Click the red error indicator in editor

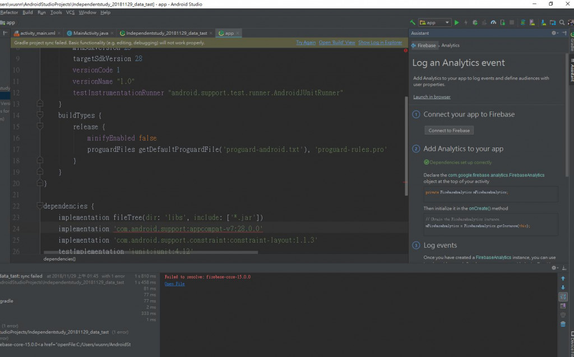(x=406, y=50)
